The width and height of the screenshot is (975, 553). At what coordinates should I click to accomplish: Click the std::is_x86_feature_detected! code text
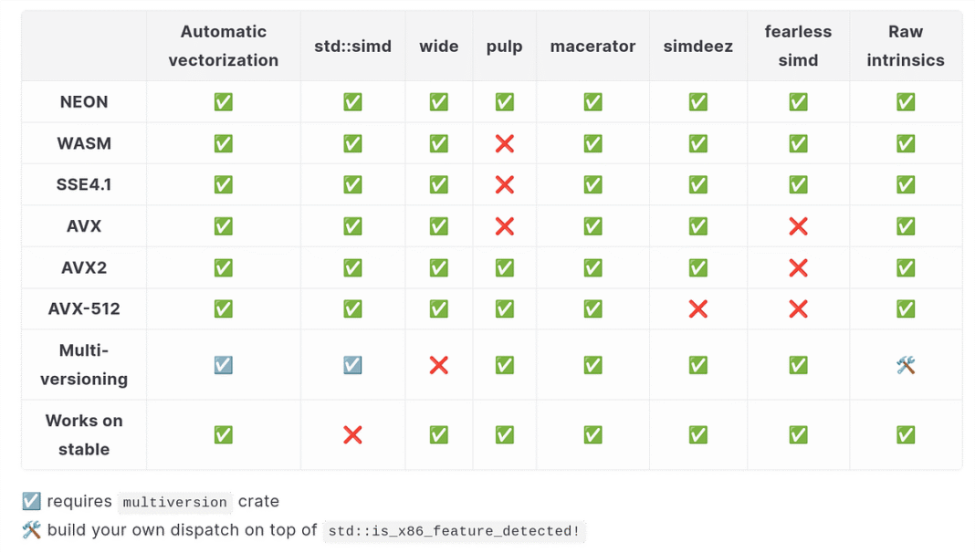(x=454, y=531)
